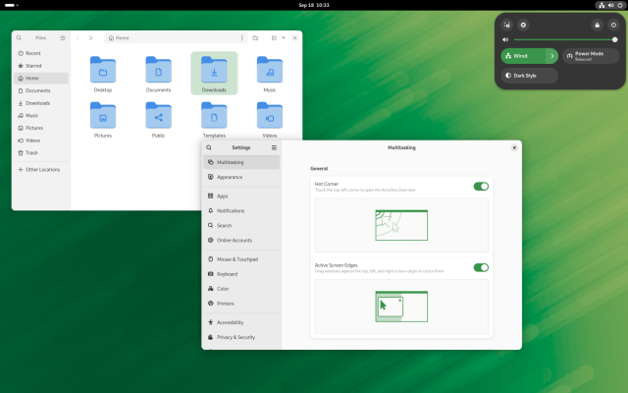Disable the Hot Corner switch
The image size is (628, 393).
pos(481,186)
